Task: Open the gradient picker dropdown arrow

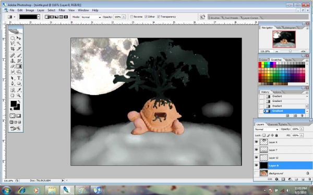Action: 39,17
